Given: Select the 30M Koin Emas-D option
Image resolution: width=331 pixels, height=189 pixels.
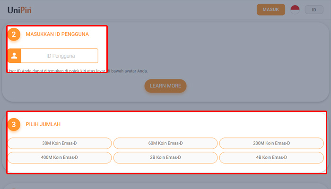Looking at the screenshot, I should click(60, 143).
